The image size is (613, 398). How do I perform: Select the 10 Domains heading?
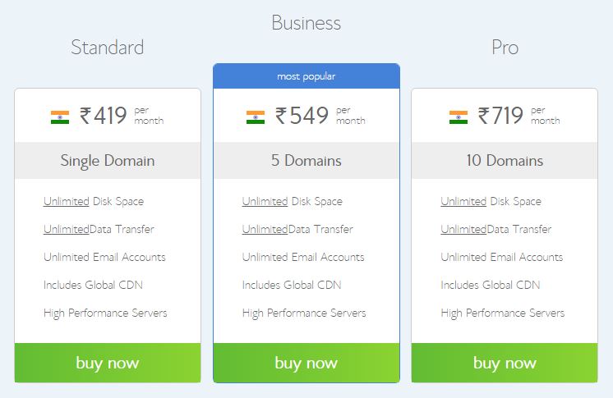coord(505,161)
